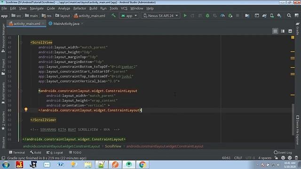Click the Run with Coverage icon
301x169 pixels.
[x=215, y=15]
